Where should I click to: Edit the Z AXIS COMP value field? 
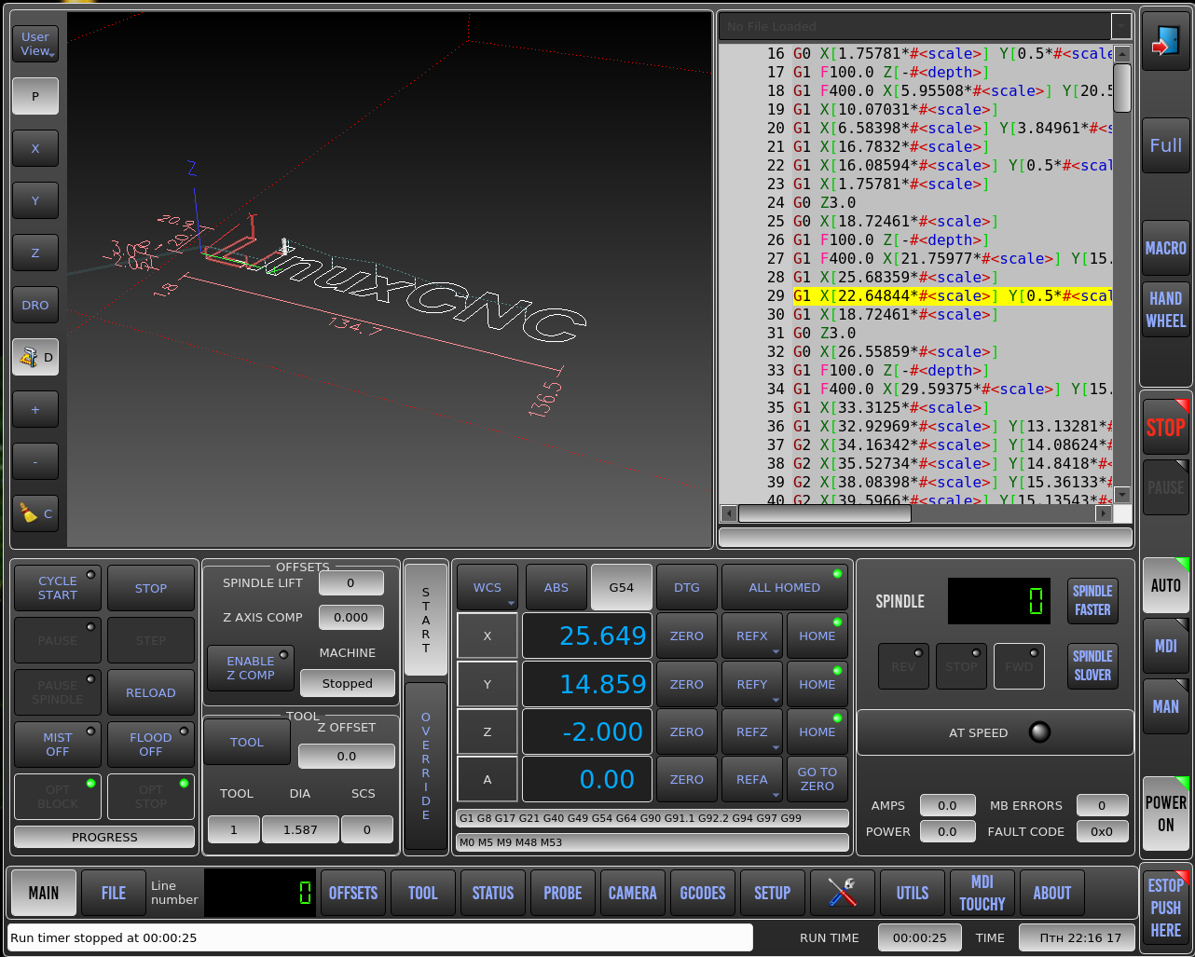pos(350,617)
